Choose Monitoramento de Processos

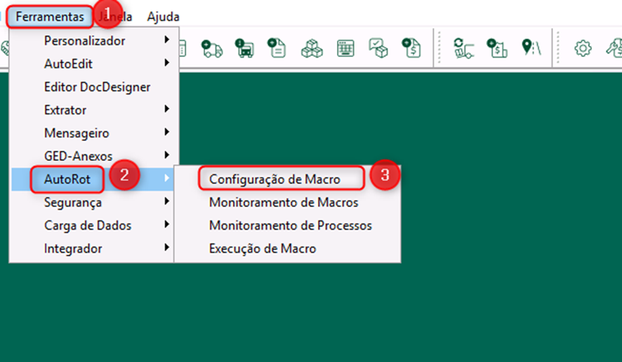coord(287,225)
